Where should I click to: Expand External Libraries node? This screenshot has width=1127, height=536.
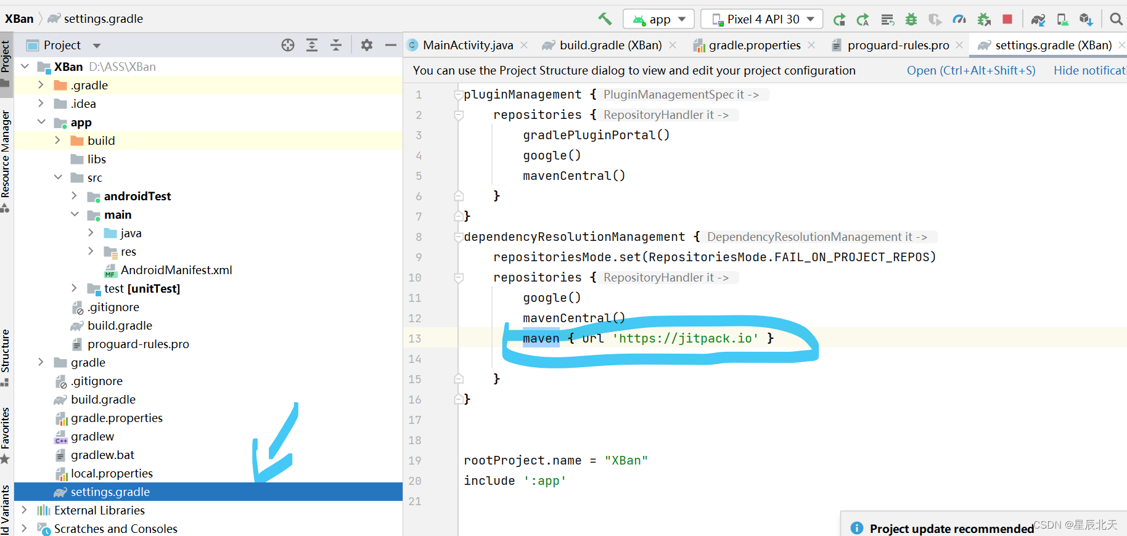24,510
